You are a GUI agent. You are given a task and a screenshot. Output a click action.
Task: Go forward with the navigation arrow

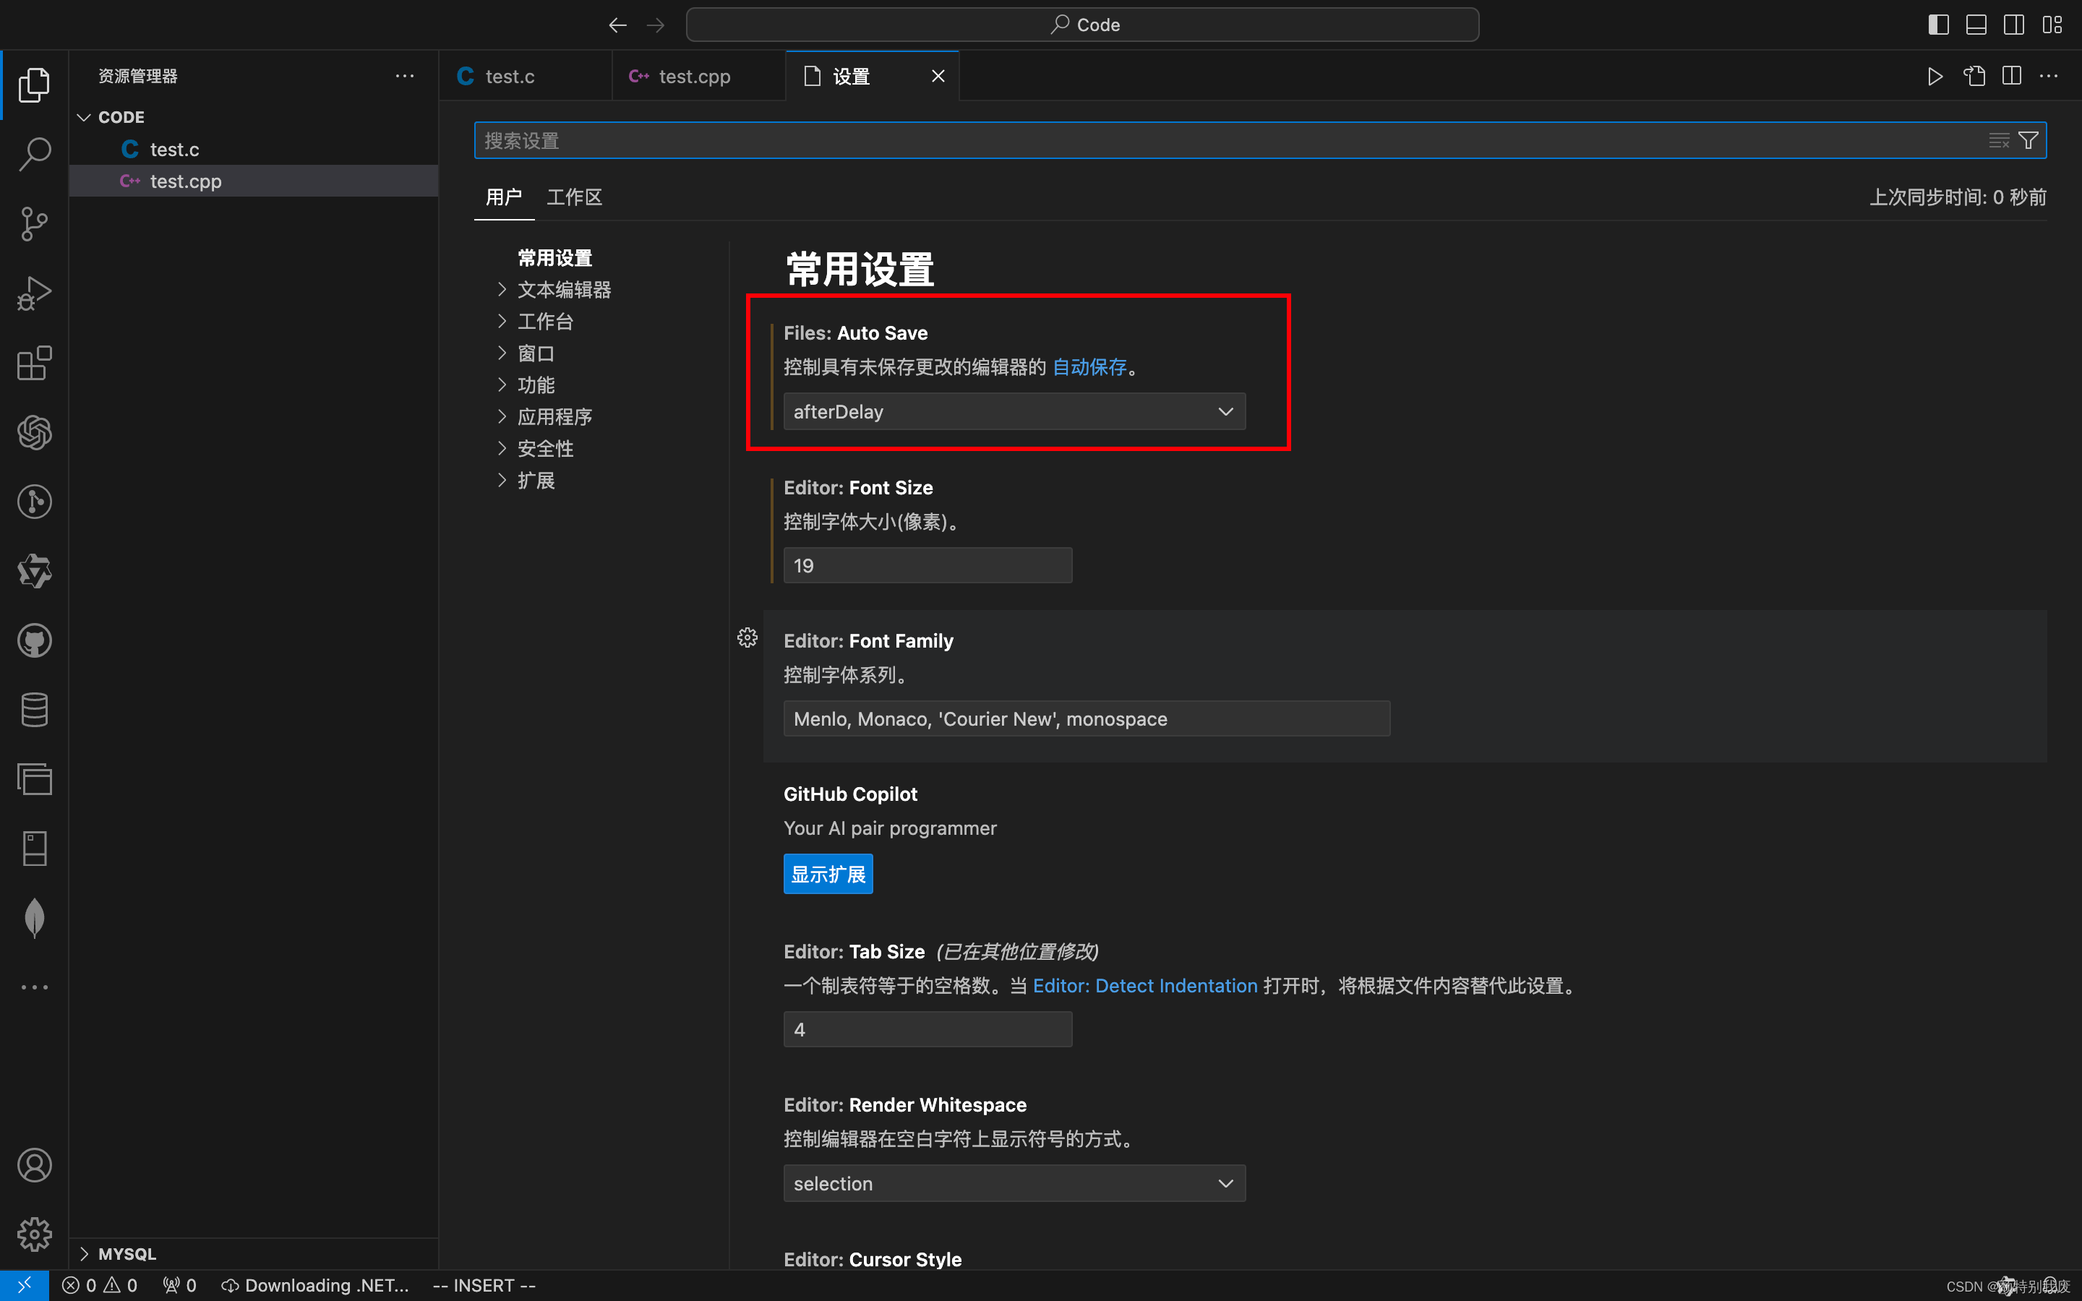pyautogui.click(x=656, y=25)
